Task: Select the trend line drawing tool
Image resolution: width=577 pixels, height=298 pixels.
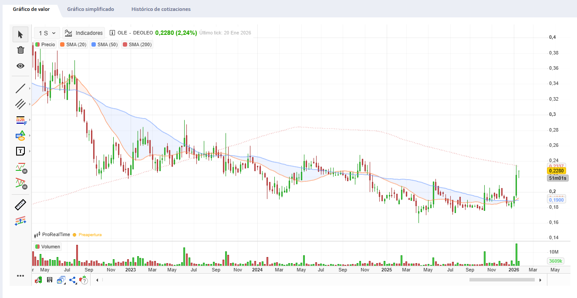Action: (x=20, y=88)
